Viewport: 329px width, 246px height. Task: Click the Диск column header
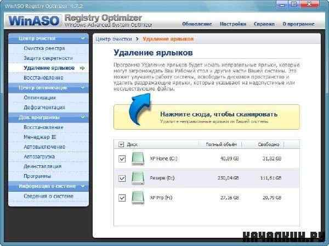tap(132, 144)
